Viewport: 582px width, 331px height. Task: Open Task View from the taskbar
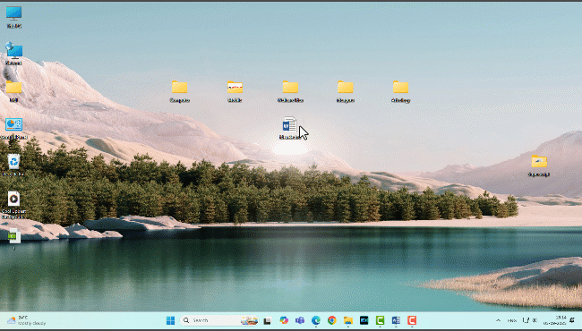(x=267, y=320)
